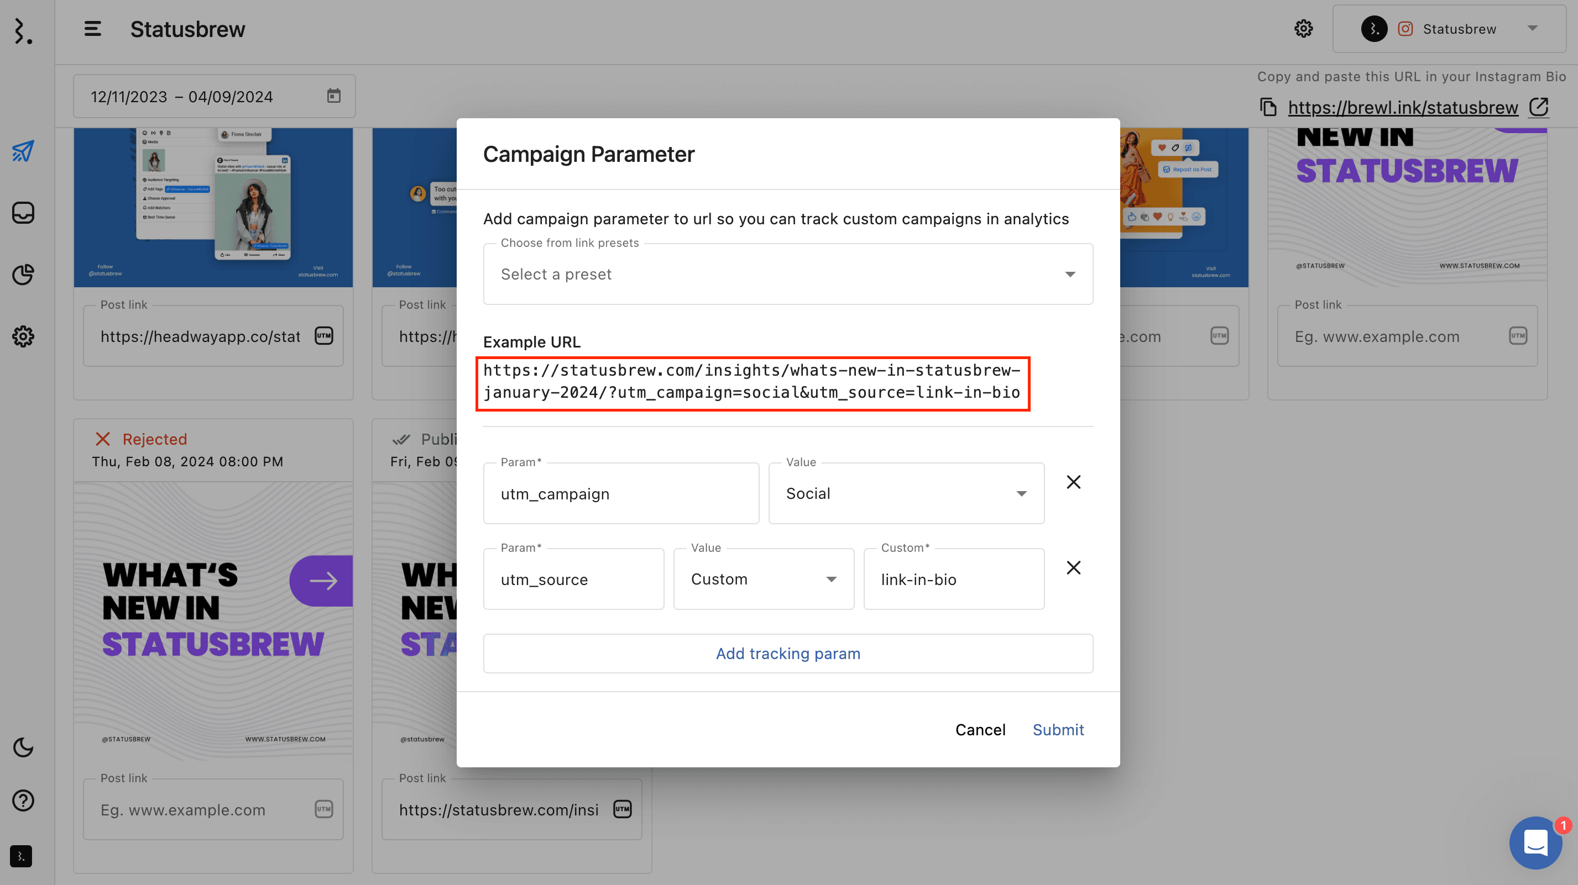This screenshot has width=1578, height=885.
Task: Click the date range 12/11/2023 – 04/09/2024 field
Action: click(x=214, y=96)
